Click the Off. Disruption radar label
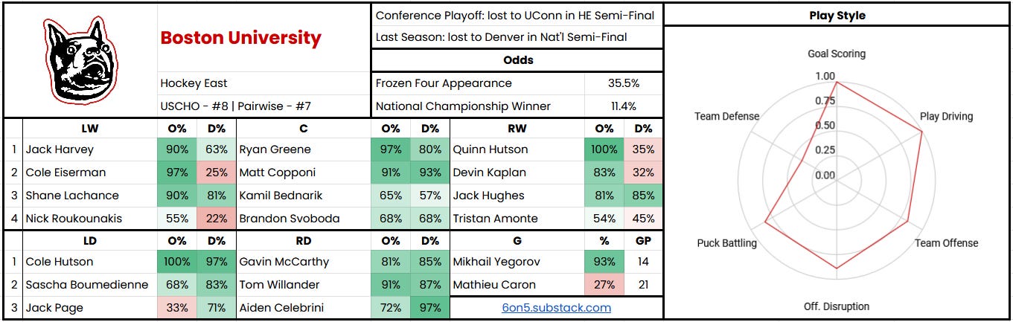Screen dimensions: 1013x322 [x=837, y=306]
